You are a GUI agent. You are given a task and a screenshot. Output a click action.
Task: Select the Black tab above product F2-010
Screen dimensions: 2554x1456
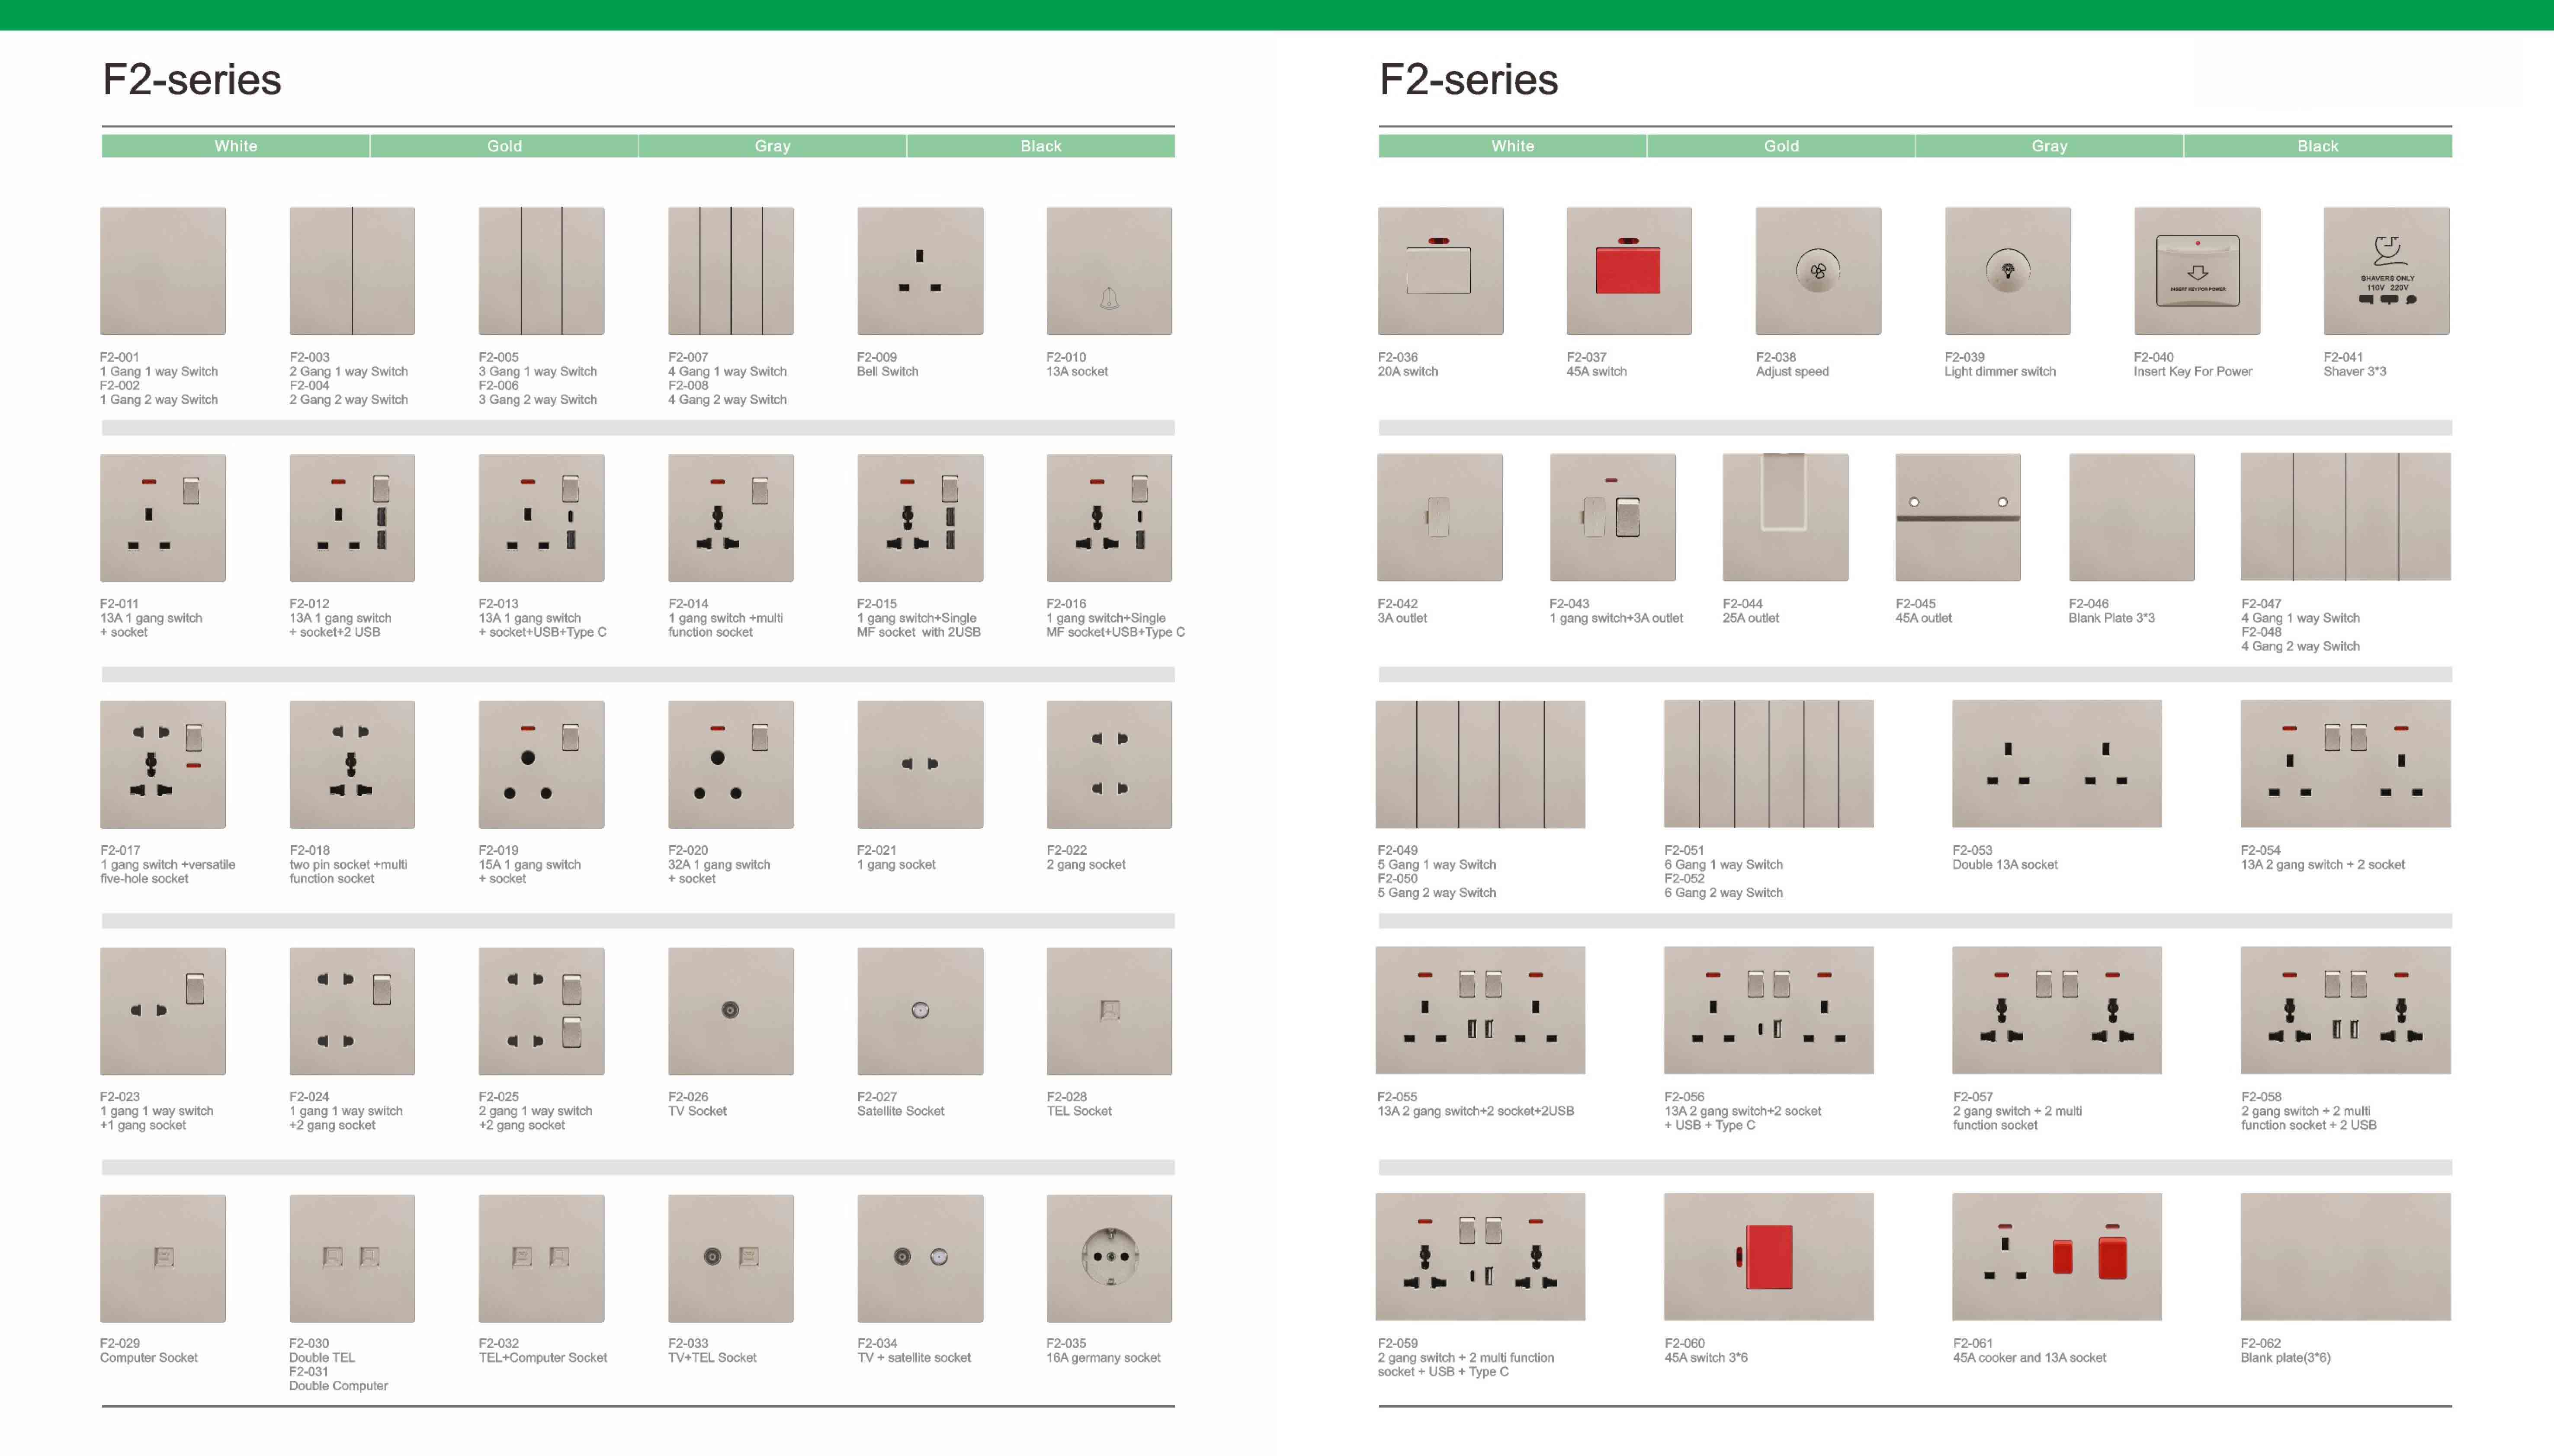1041,146
